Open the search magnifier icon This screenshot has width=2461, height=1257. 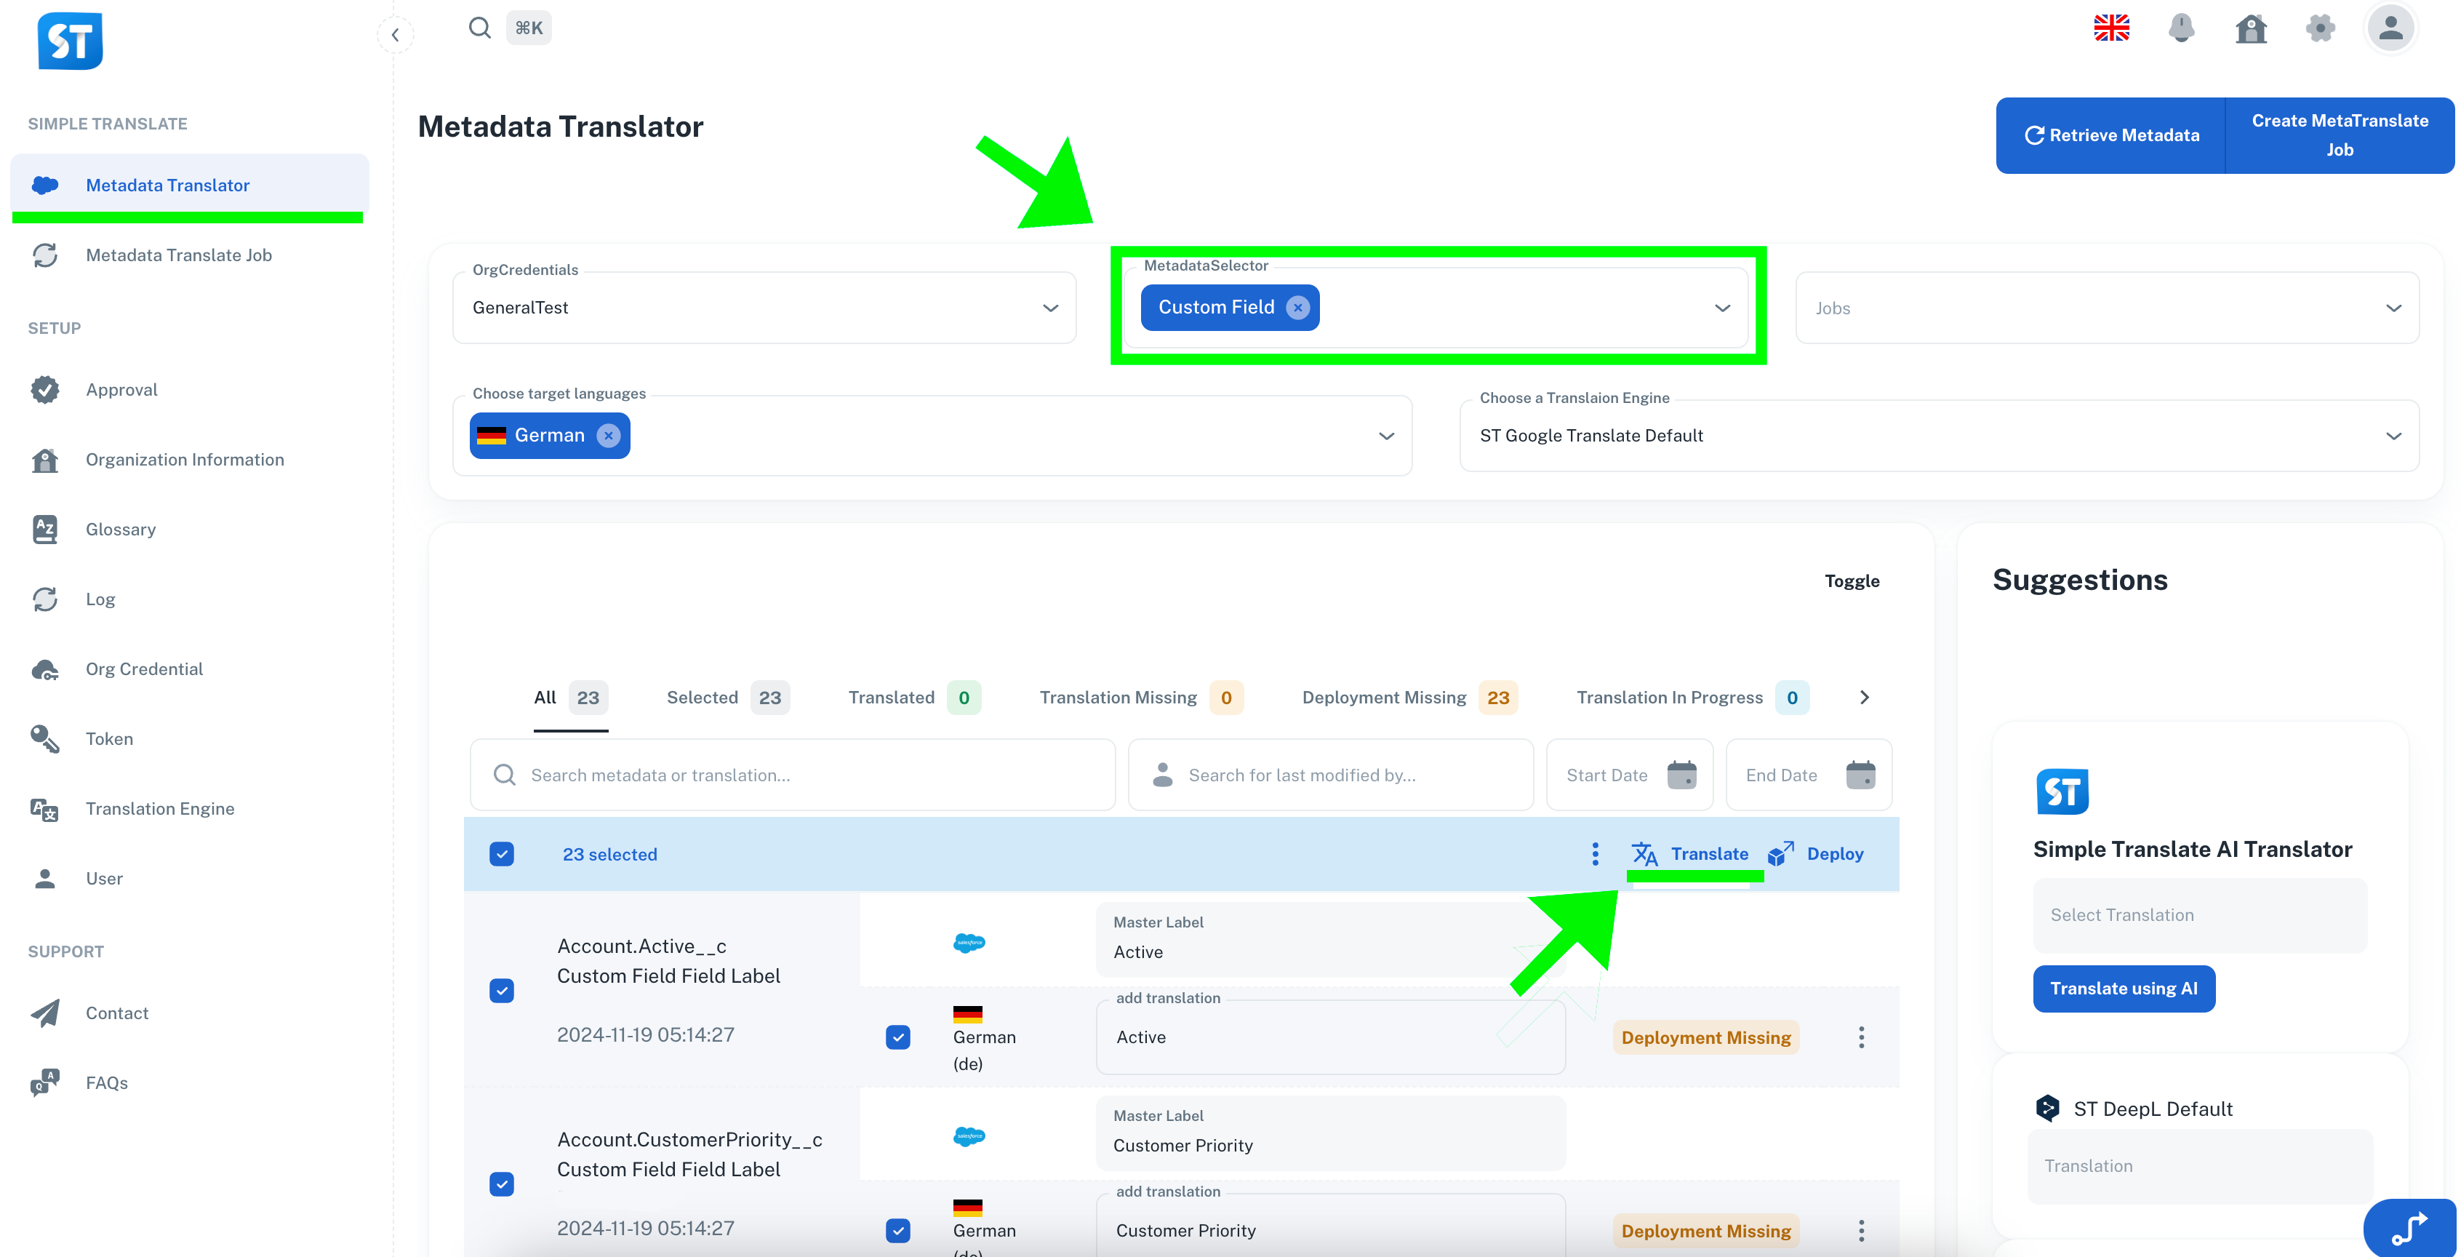tap(479, 27)
